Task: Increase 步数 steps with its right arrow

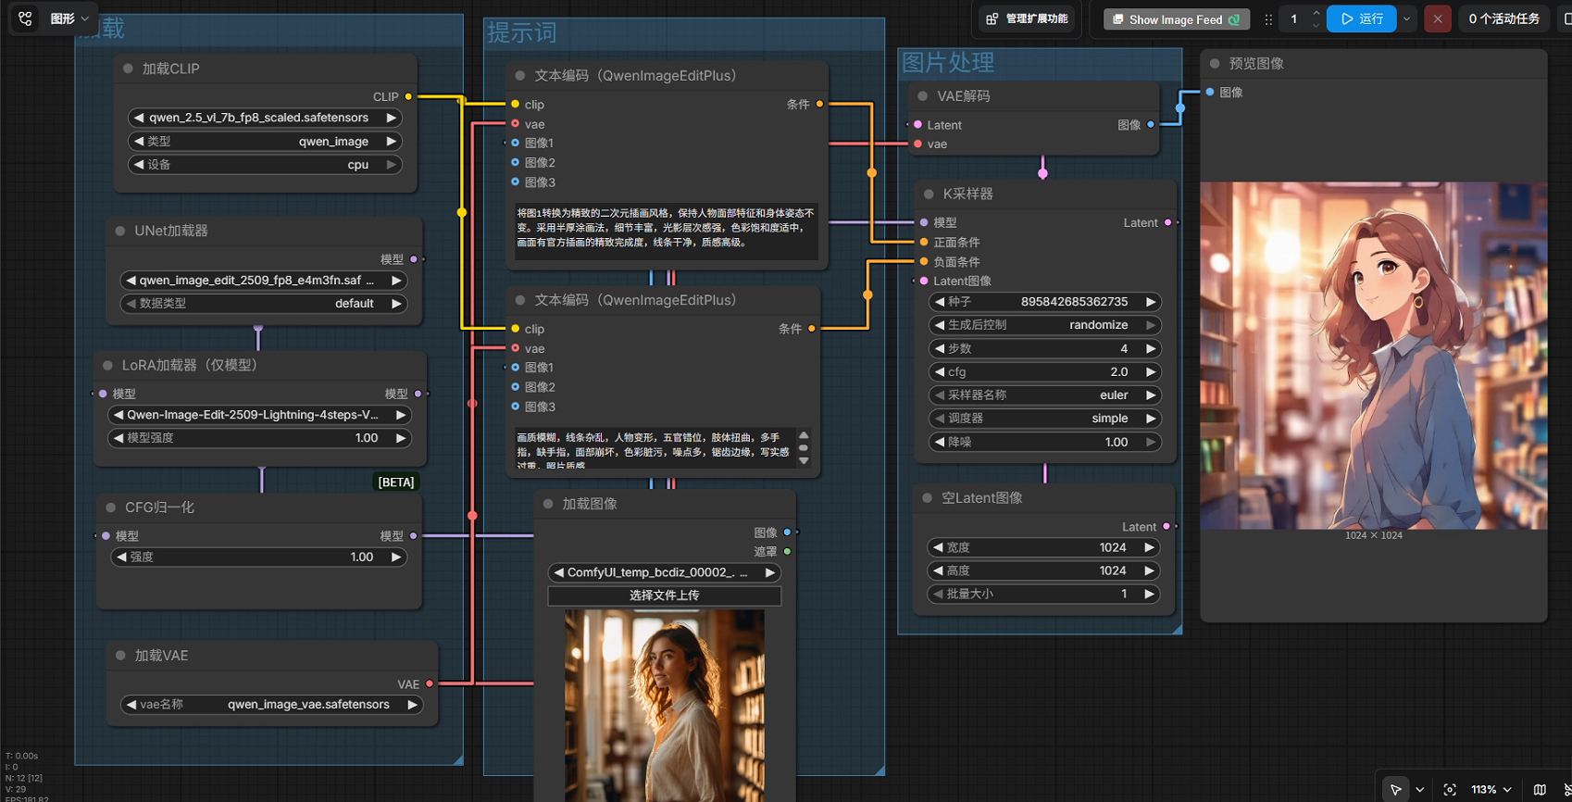Action: coord(1151,348)
